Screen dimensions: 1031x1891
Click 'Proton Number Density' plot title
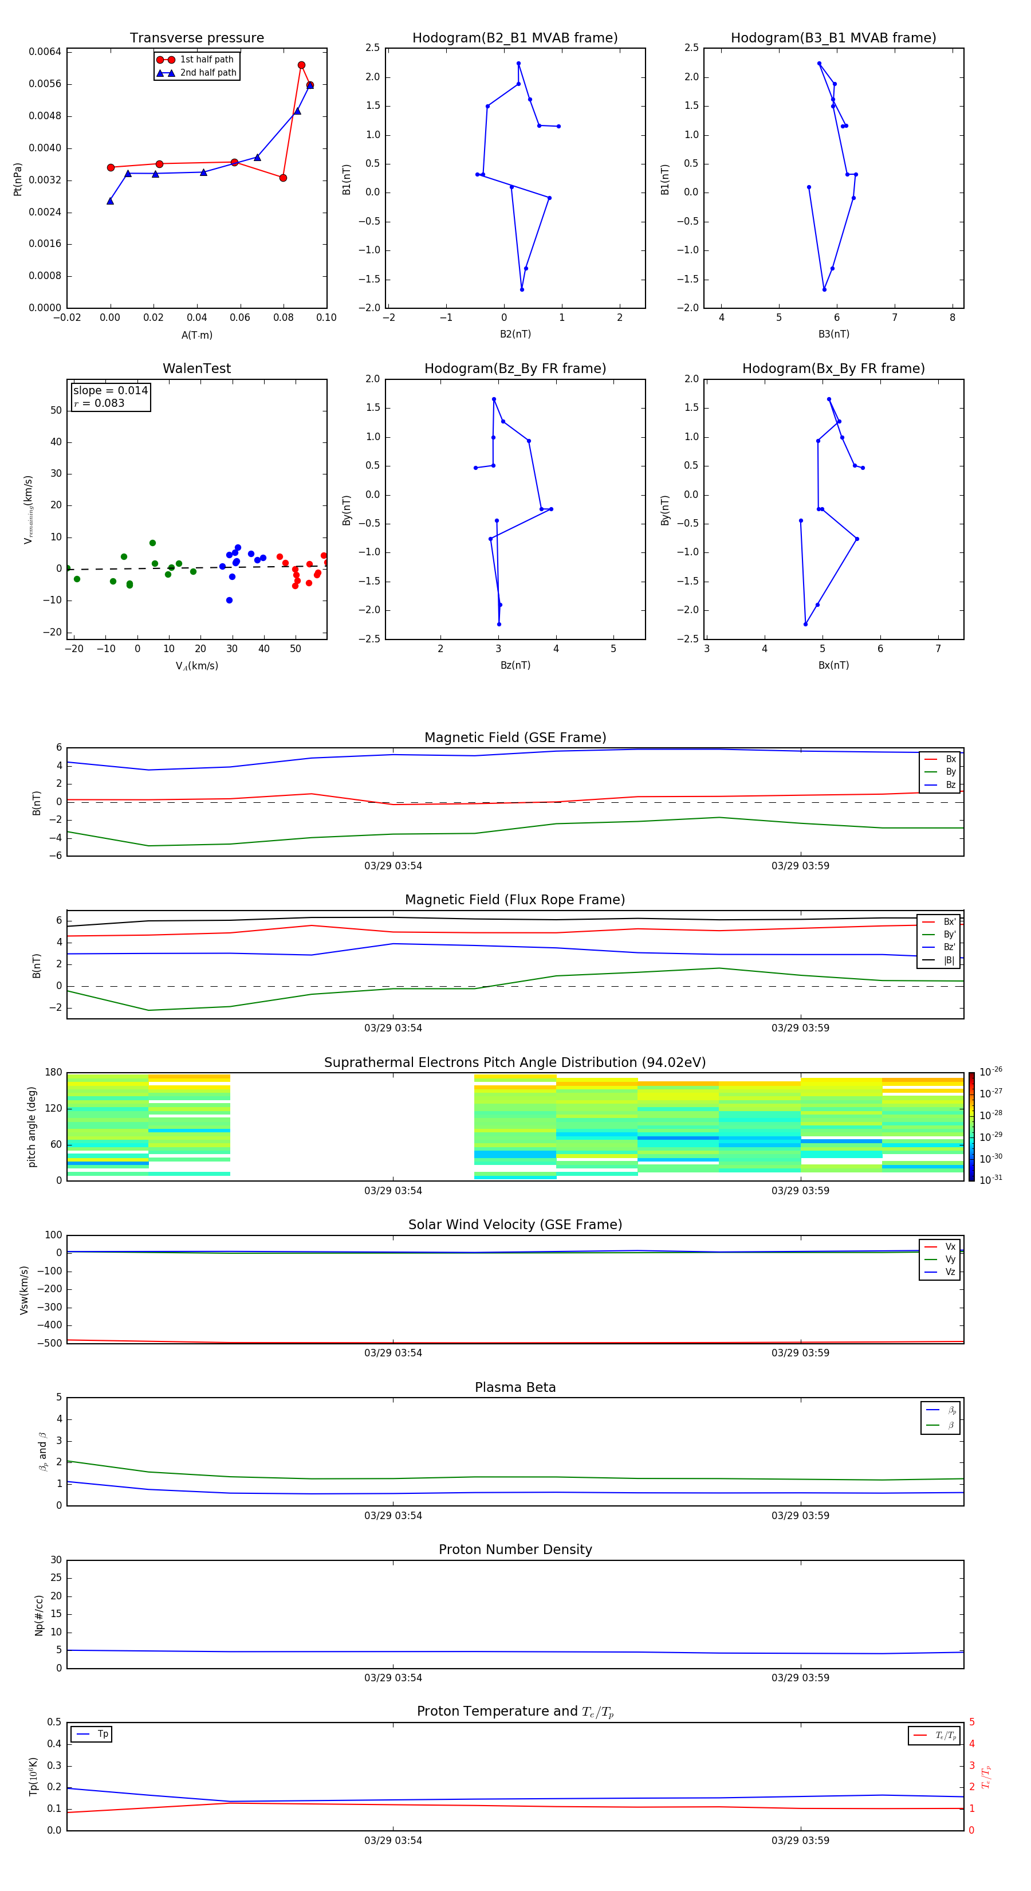515,1549
